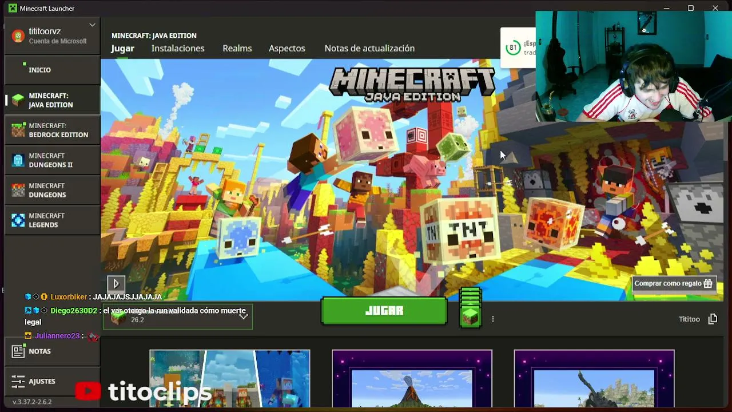Click the Minecraft Launcher title bar icon

click(x=13, y=9)
